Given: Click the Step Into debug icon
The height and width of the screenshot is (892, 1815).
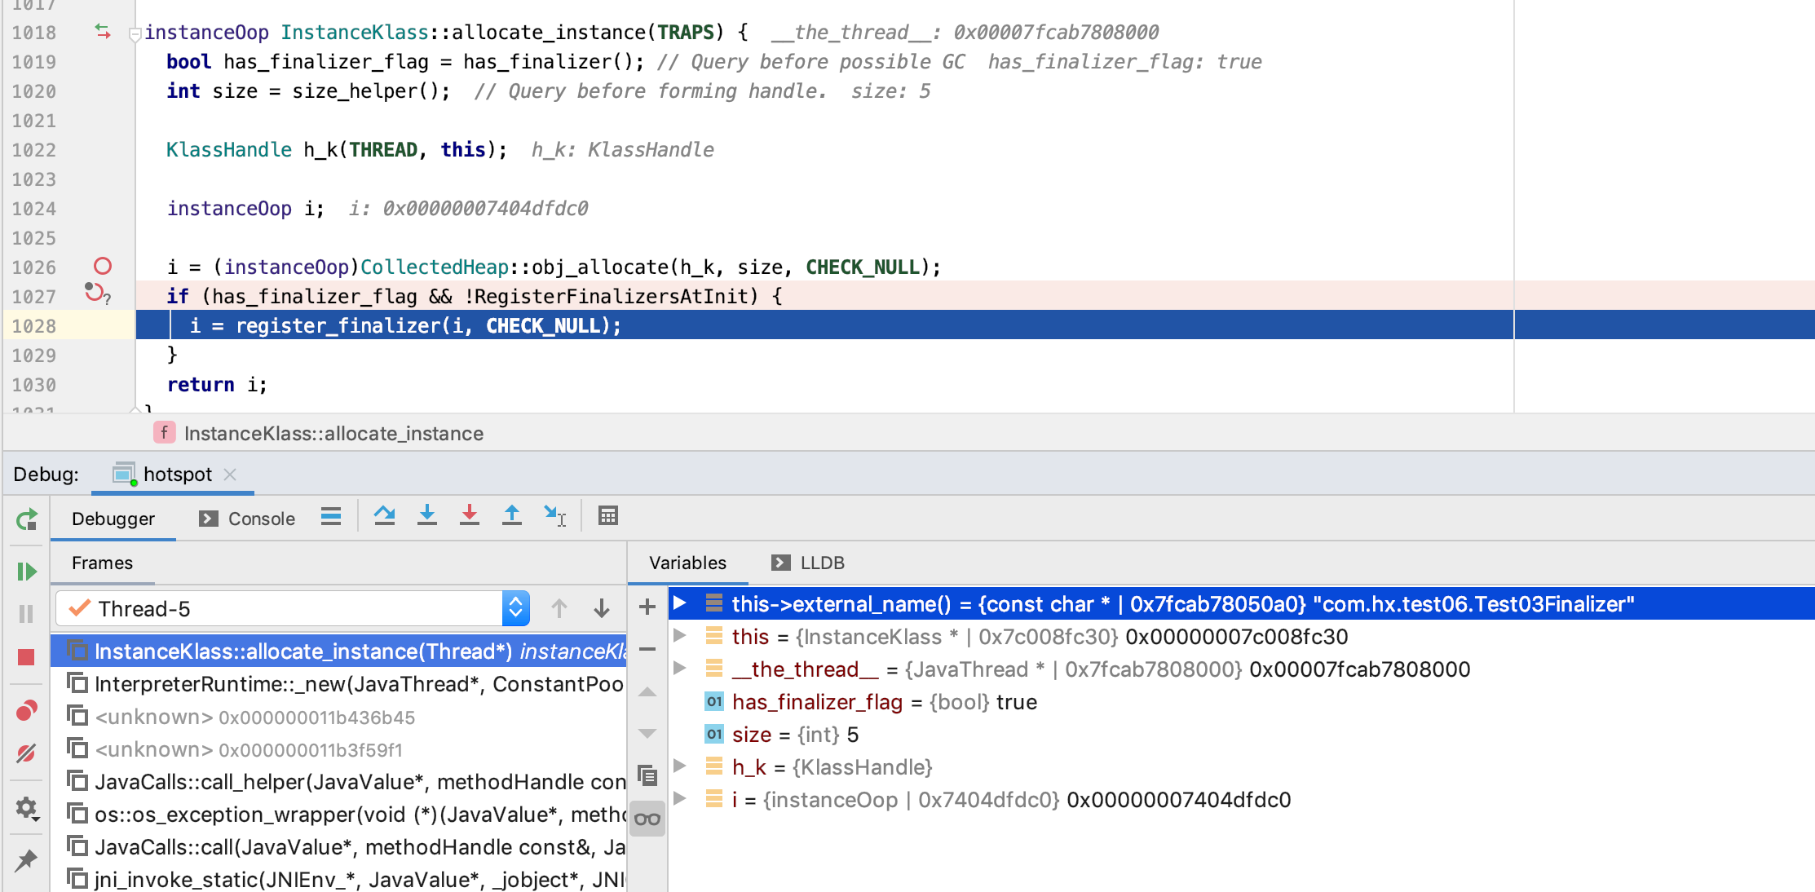Looking at the screenshot, I should 426,516.
